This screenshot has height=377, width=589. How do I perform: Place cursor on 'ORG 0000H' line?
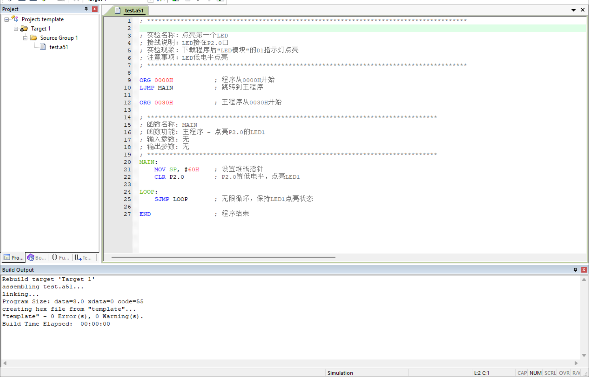[x=156, y=80]
